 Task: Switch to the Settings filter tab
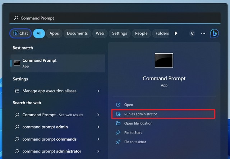[x=120, y=33]
